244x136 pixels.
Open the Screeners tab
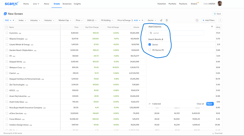(67, 4)
